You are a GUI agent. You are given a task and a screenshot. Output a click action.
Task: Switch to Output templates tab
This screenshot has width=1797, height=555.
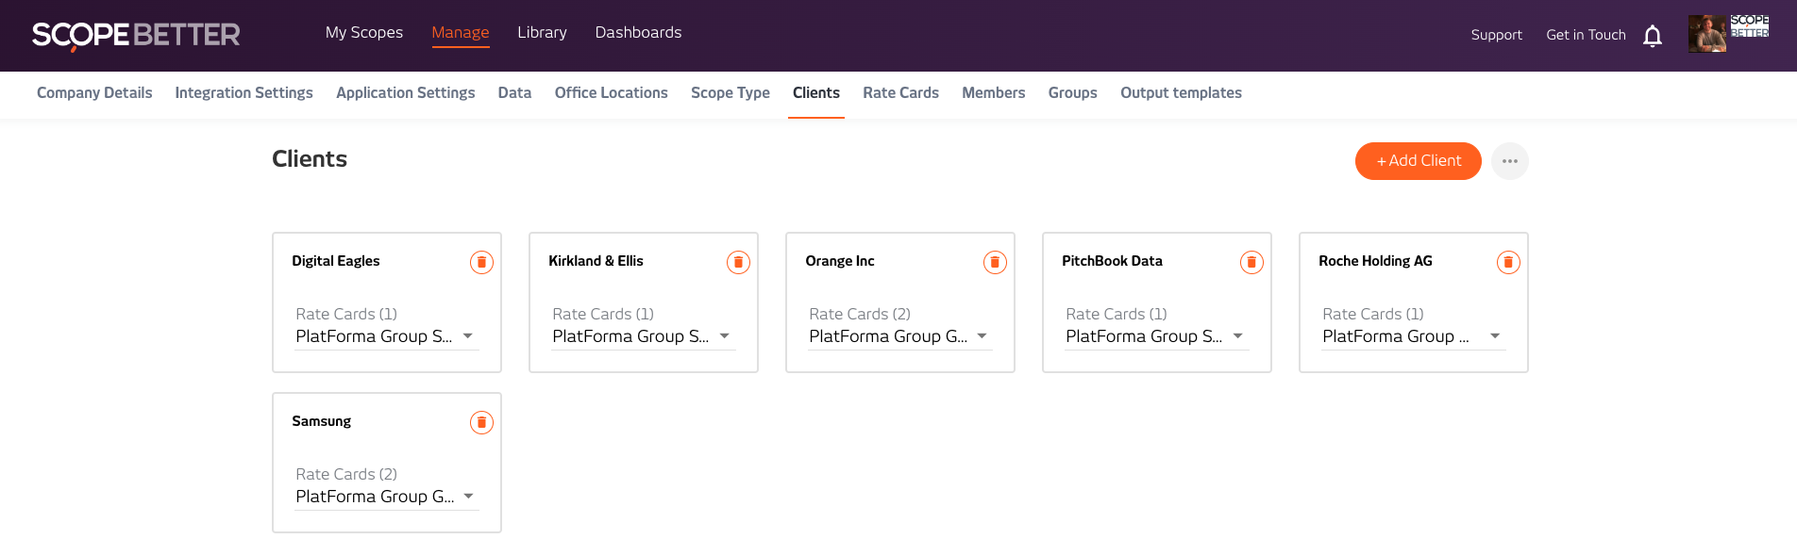(1181, 92)
